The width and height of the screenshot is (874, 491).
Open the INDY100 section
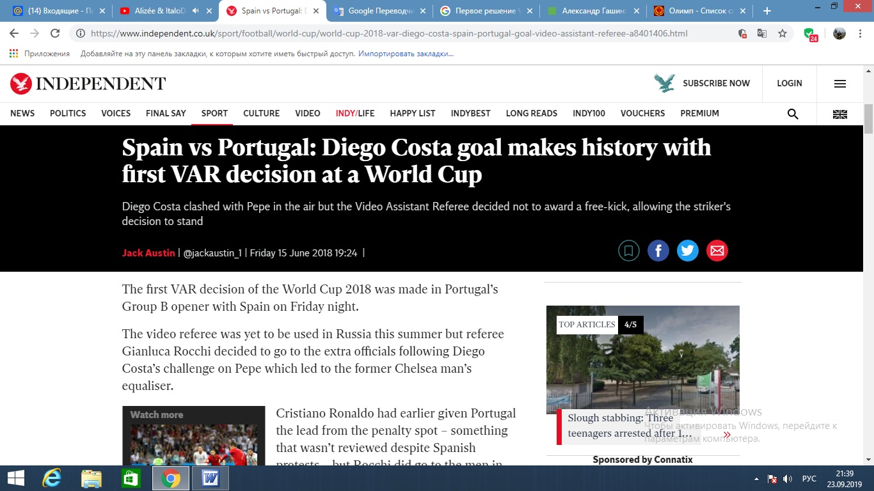589,113
